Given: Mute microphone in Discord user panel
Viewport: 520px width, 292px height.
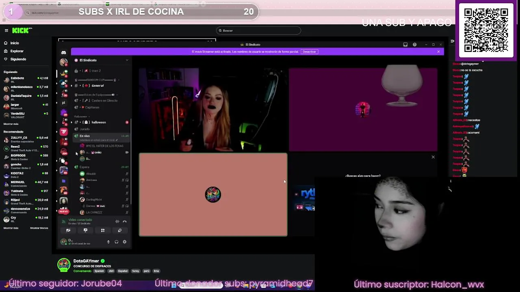Looking at the screenshot, I should tap(108, 242).
